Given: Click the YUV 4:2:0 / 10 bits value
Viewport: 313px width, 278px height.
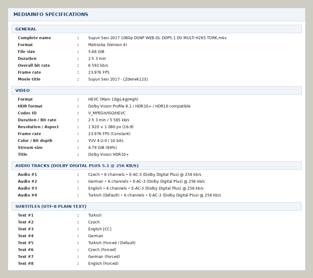Looking at the screenshot, I should click(106, 141).
